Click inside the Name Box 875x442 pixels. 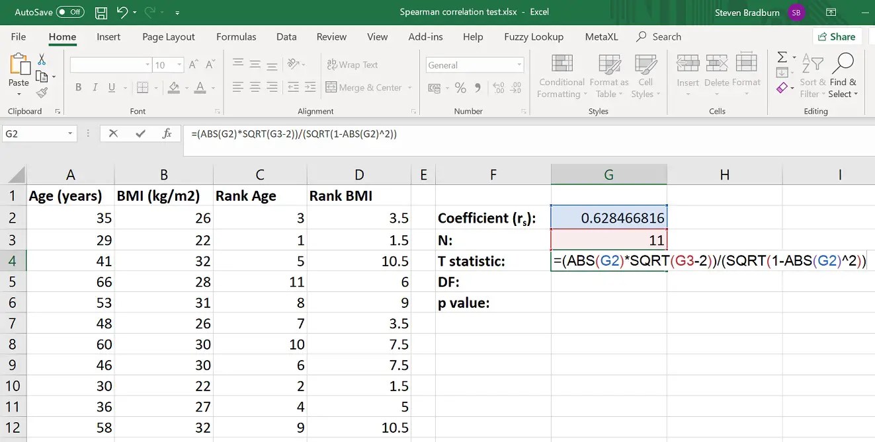tap(33, 133)
